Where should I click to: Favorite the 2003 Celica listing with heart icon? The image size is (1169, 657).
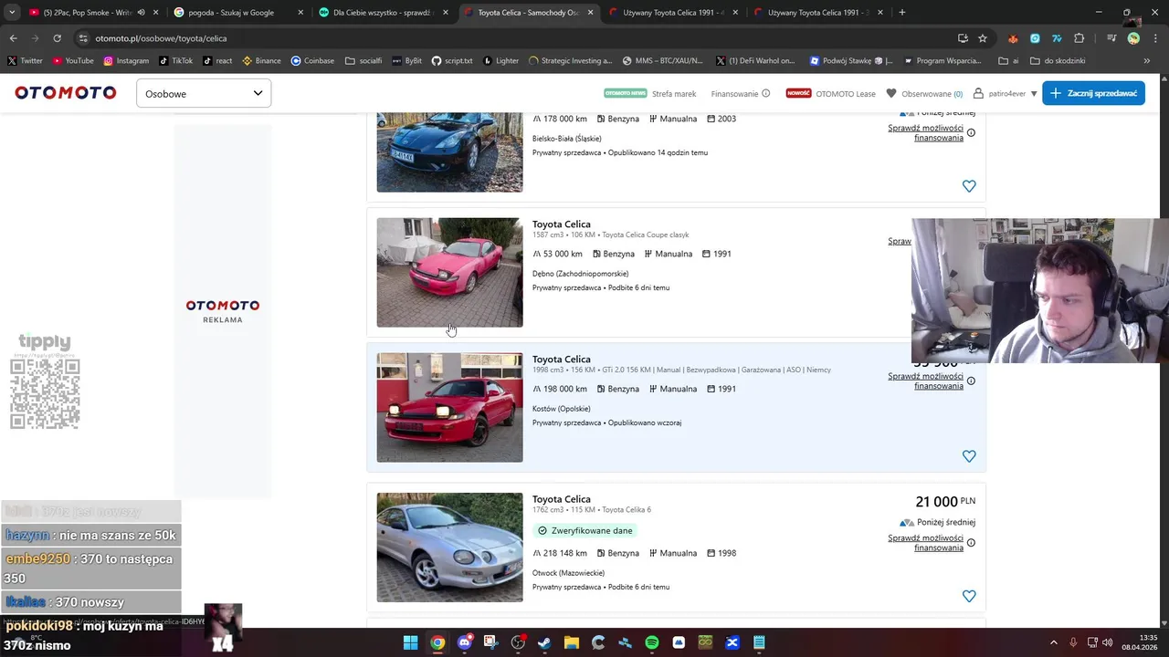pyautogui.click(x=969, y=186)
